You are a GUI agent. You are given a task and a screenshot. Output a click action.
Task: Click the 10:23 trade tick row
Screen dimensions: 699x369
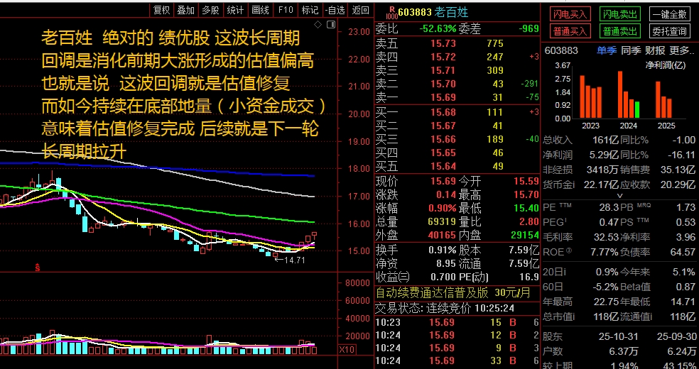(x=457, y=323)
